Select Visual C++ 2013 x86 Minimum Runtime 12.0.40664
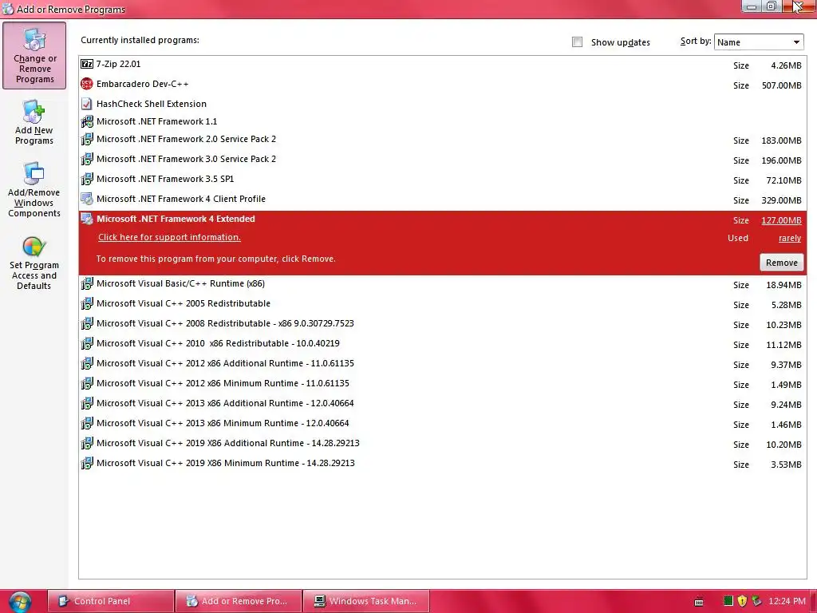This screenshot has width=817, height=613. [442, 424]
